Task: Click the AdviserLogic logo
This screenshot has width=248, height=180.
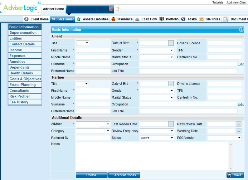Action: [20, 7]
